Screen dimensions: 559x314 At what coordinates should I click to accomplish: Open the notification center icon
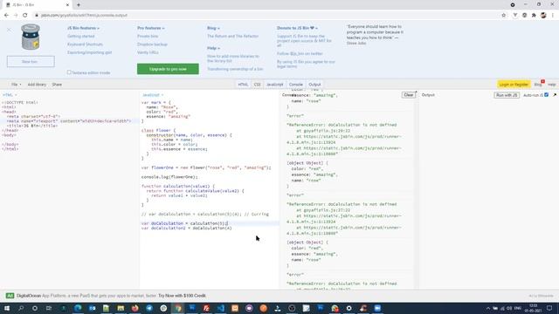pyautogui.click(x=549, y=308)
